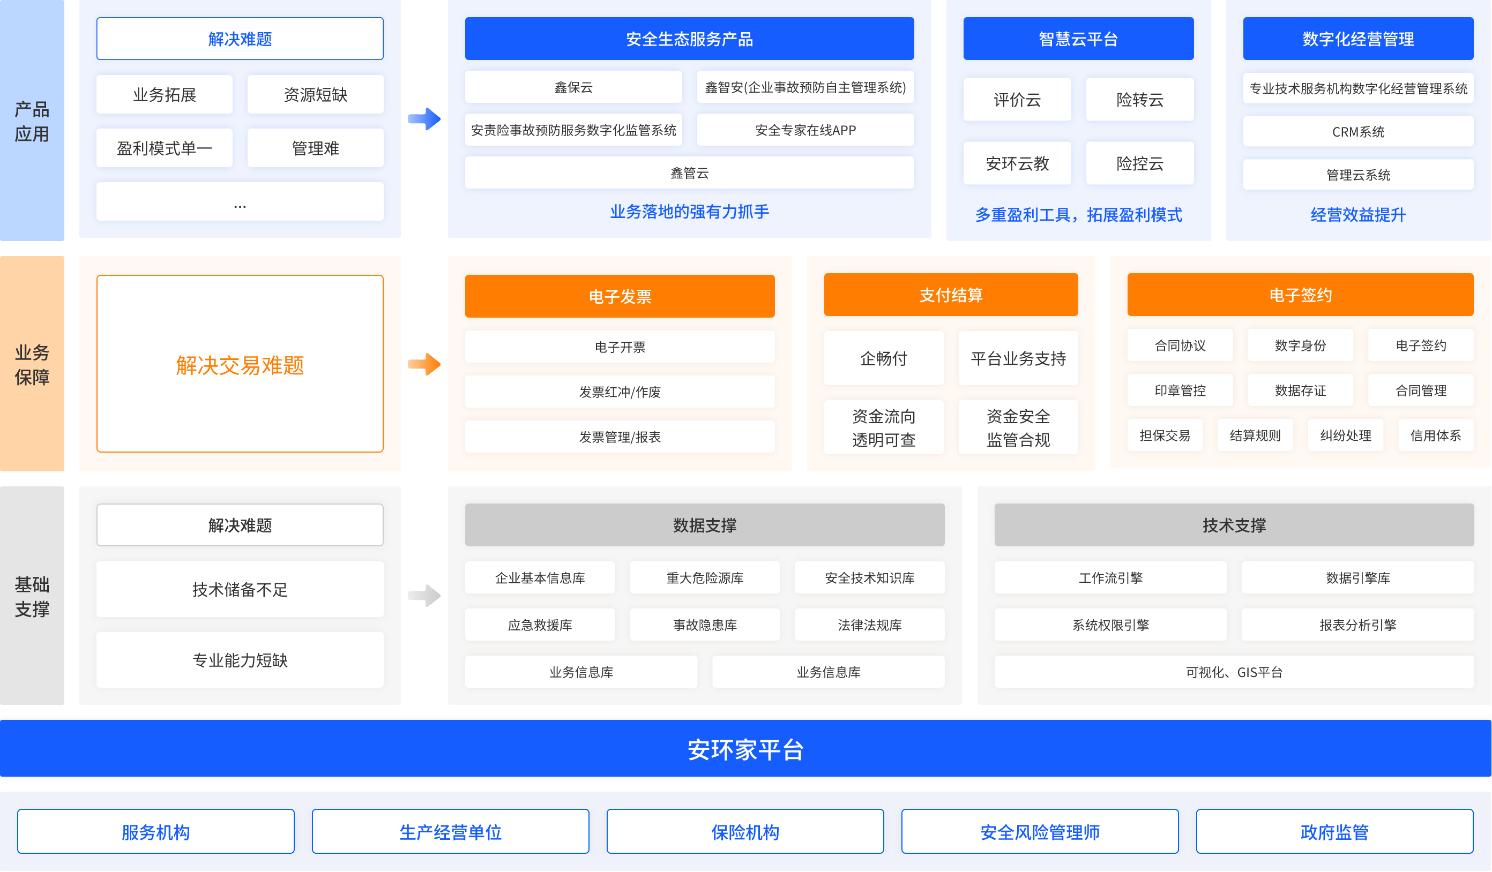
Task: Select the 智慧云平台 header
Action: tap(1078, 39)
